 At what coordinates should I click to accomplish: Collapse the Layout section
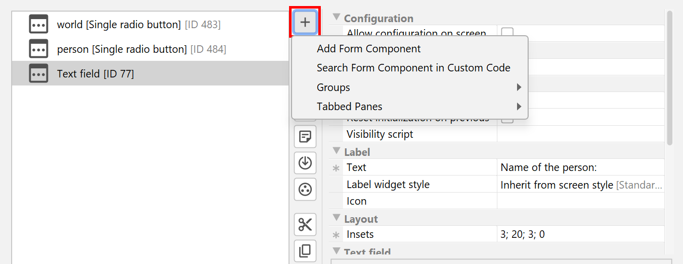336,219
